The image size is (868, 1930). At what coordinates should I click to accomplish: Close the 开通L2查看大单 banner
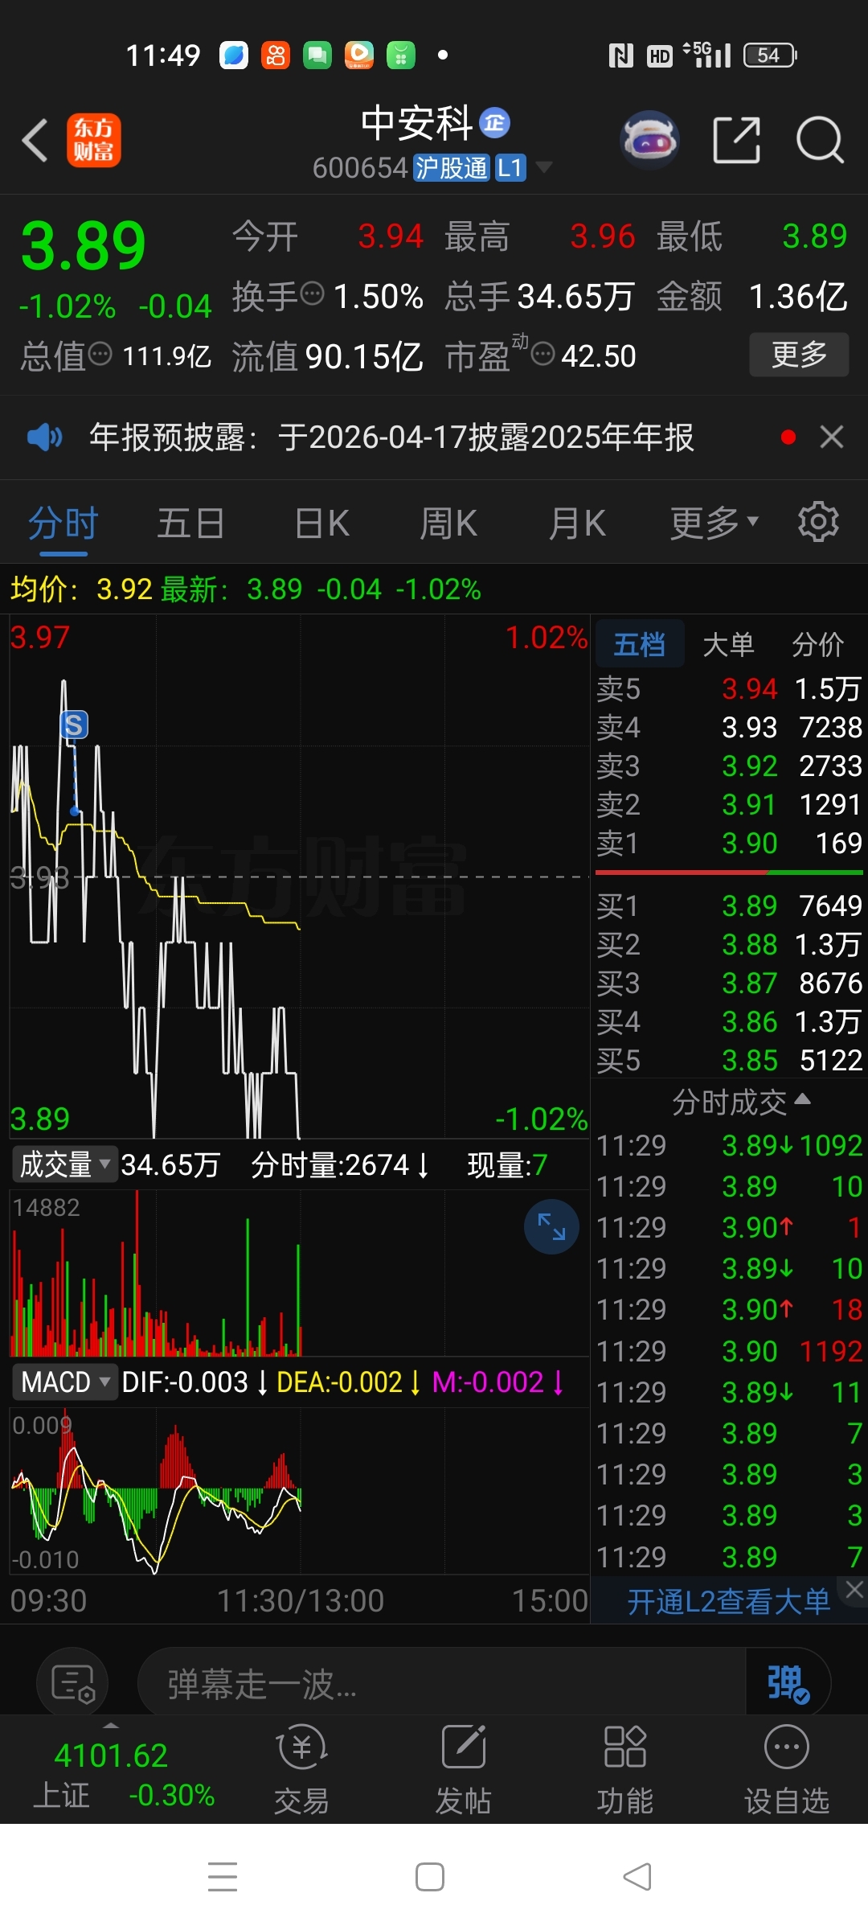854,1589
